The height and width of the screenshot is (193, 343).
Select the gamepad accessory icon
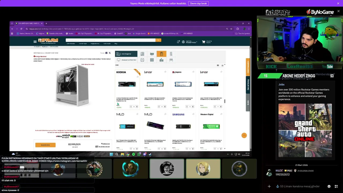tap(171, 60)
